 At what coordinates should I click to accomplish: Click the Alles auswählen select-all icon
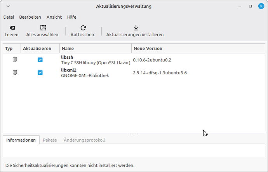tap(42, 28)
